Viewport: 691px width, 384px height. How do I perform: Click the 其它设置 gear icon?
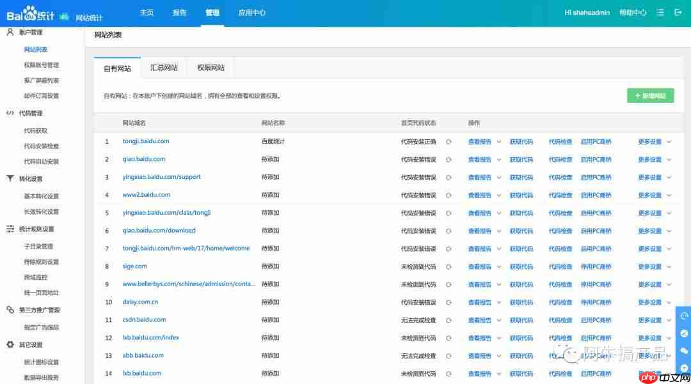coord(10,344)
